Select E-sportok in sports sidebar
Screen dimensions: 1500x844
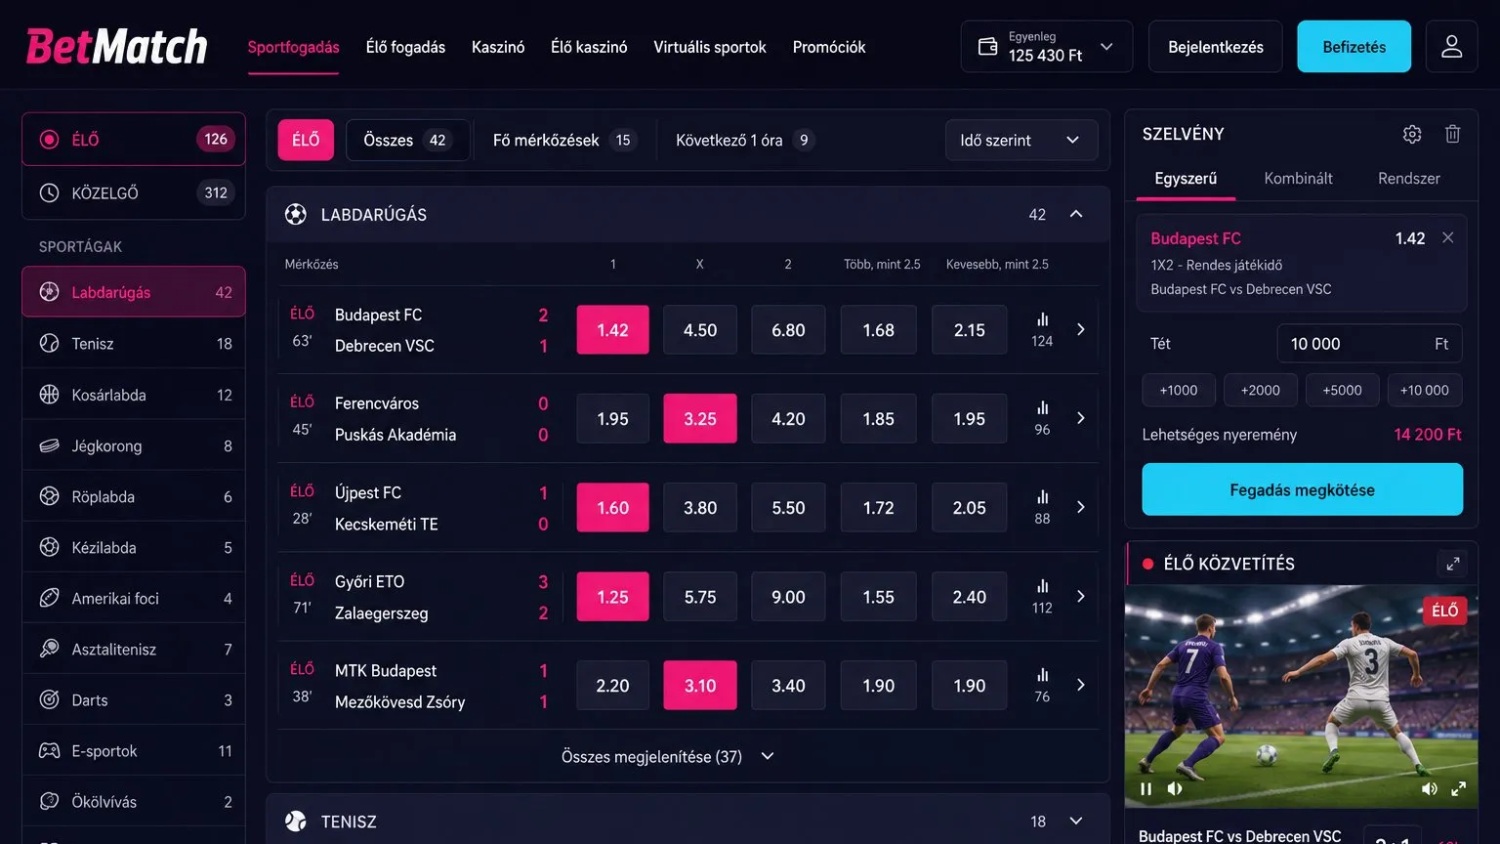click(134, 750)
